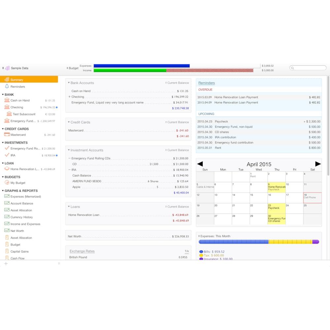The height and width of the screenshot is (330, 330).
Task: Collapse the Bank Accounts panel
Action: click(69, 83)
